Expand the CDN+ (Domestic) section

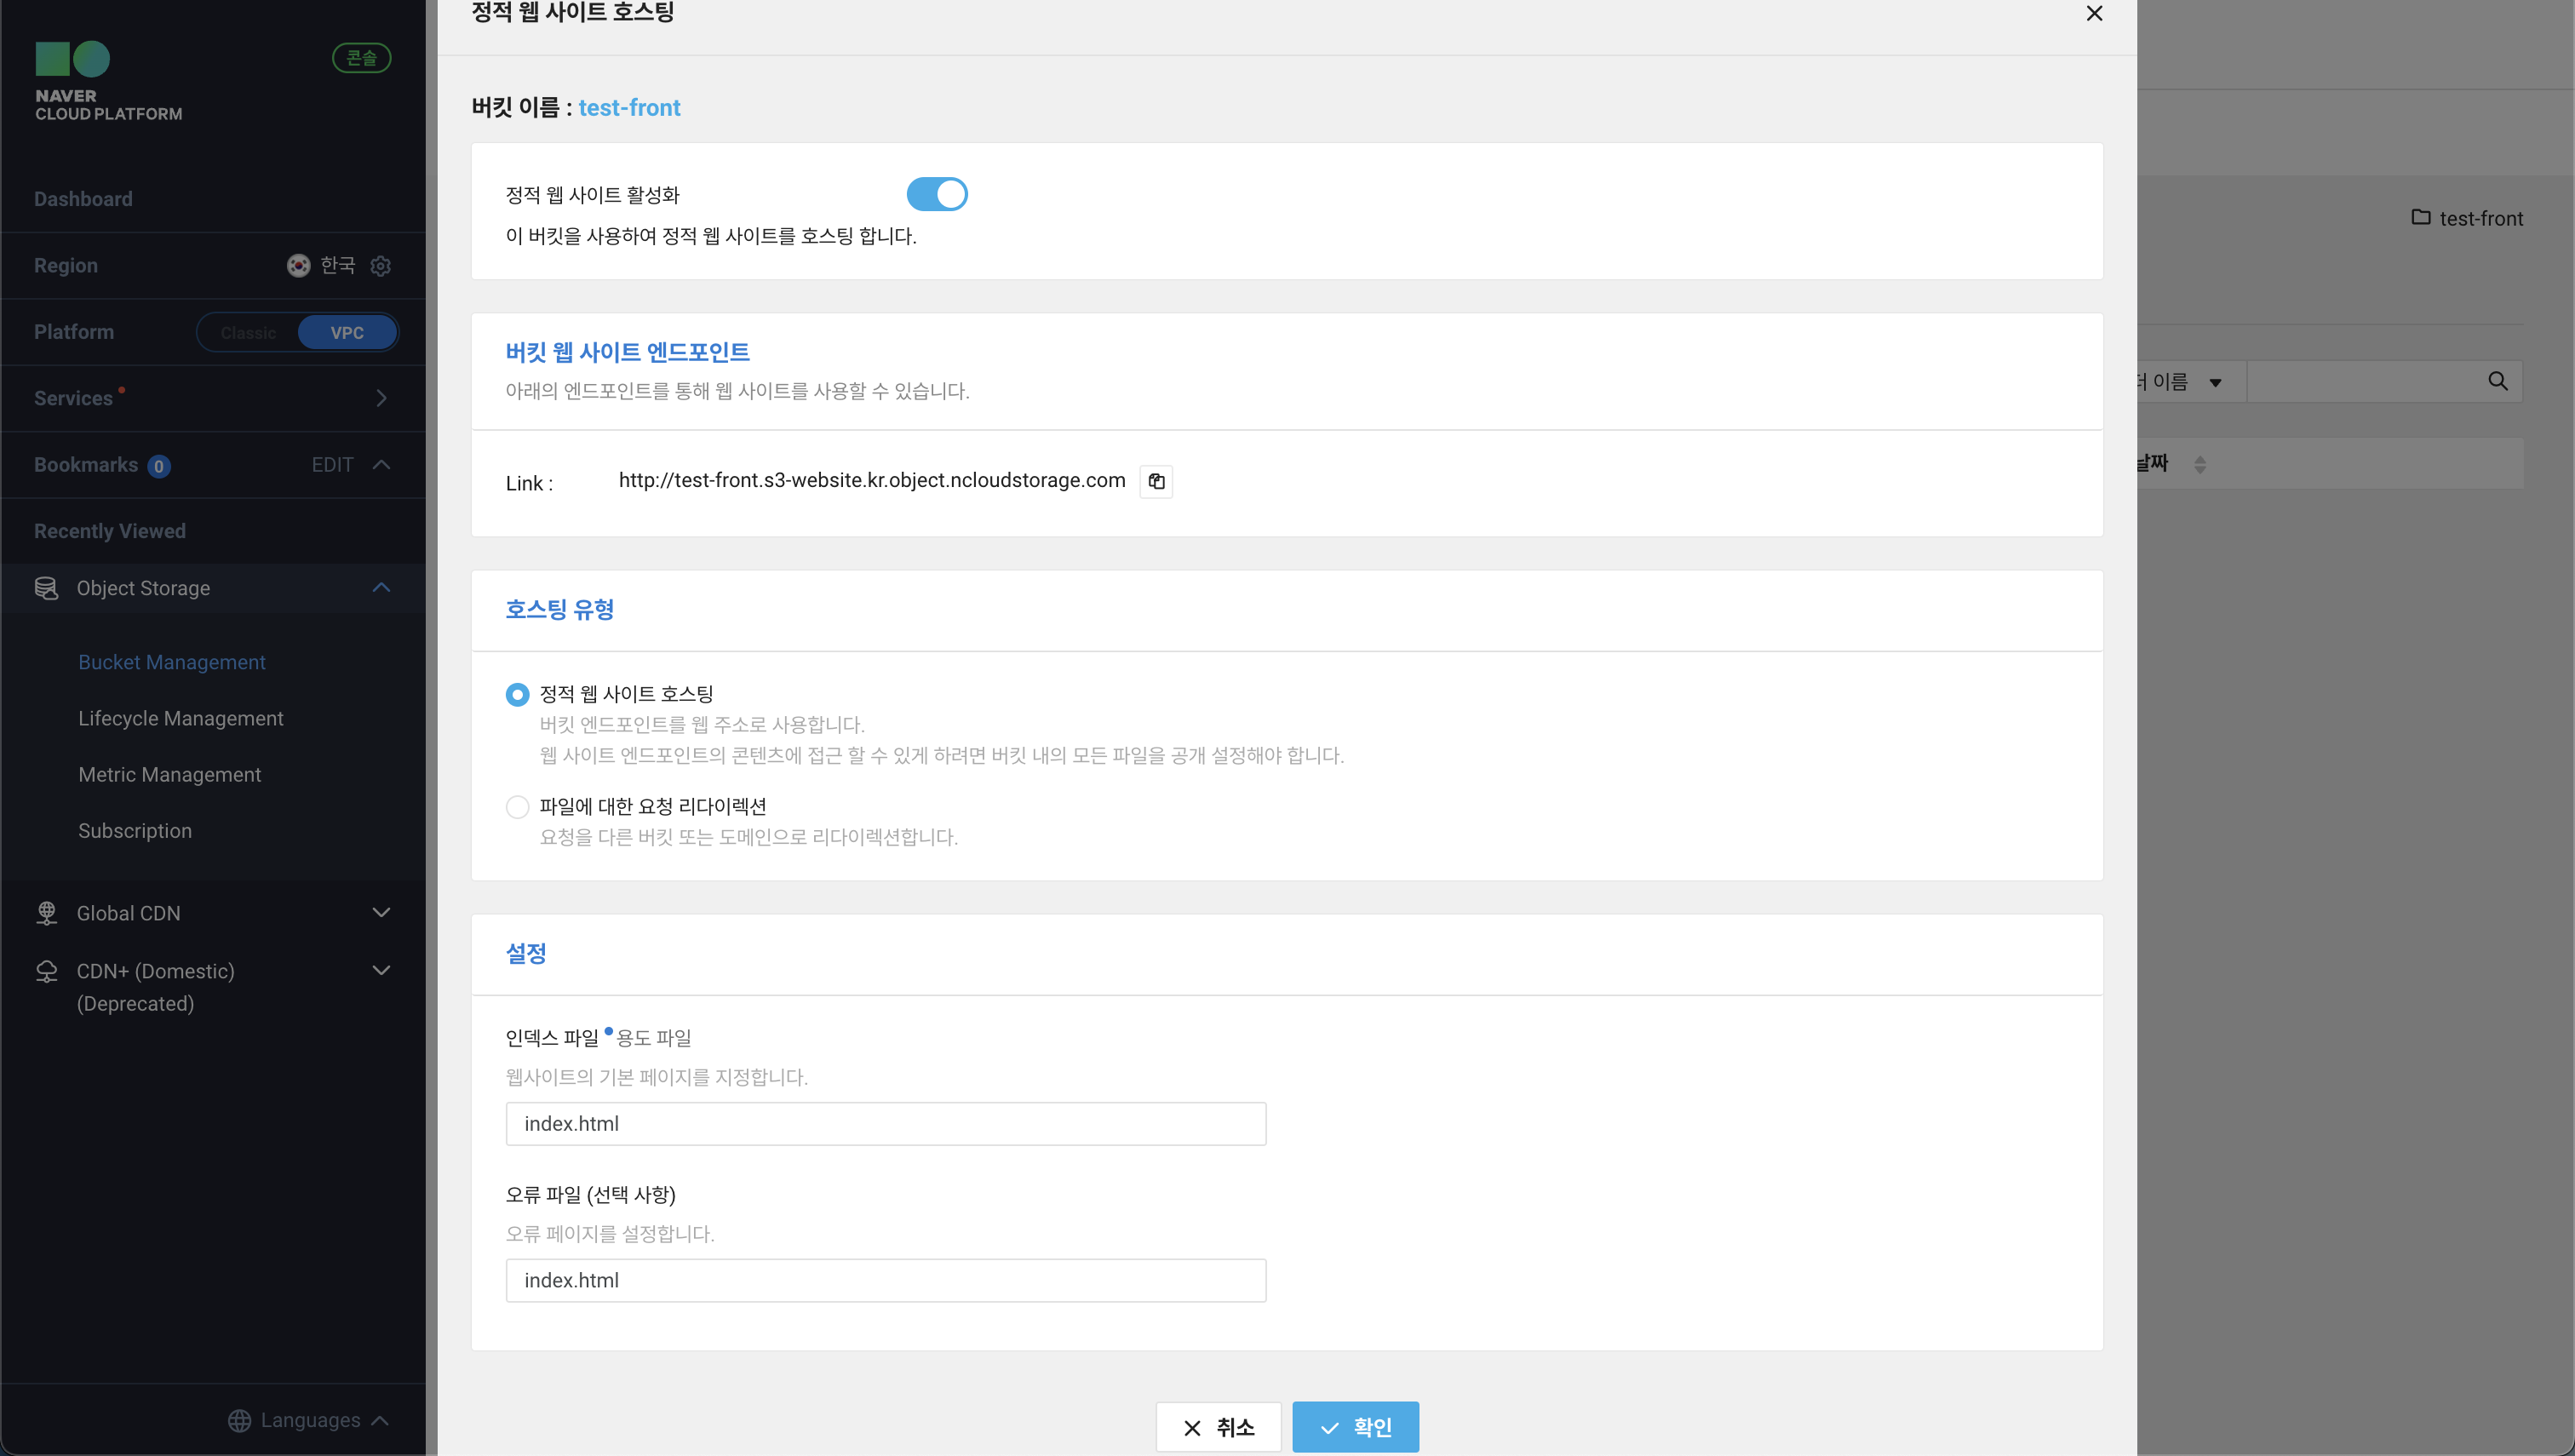[x=381, y=971]
